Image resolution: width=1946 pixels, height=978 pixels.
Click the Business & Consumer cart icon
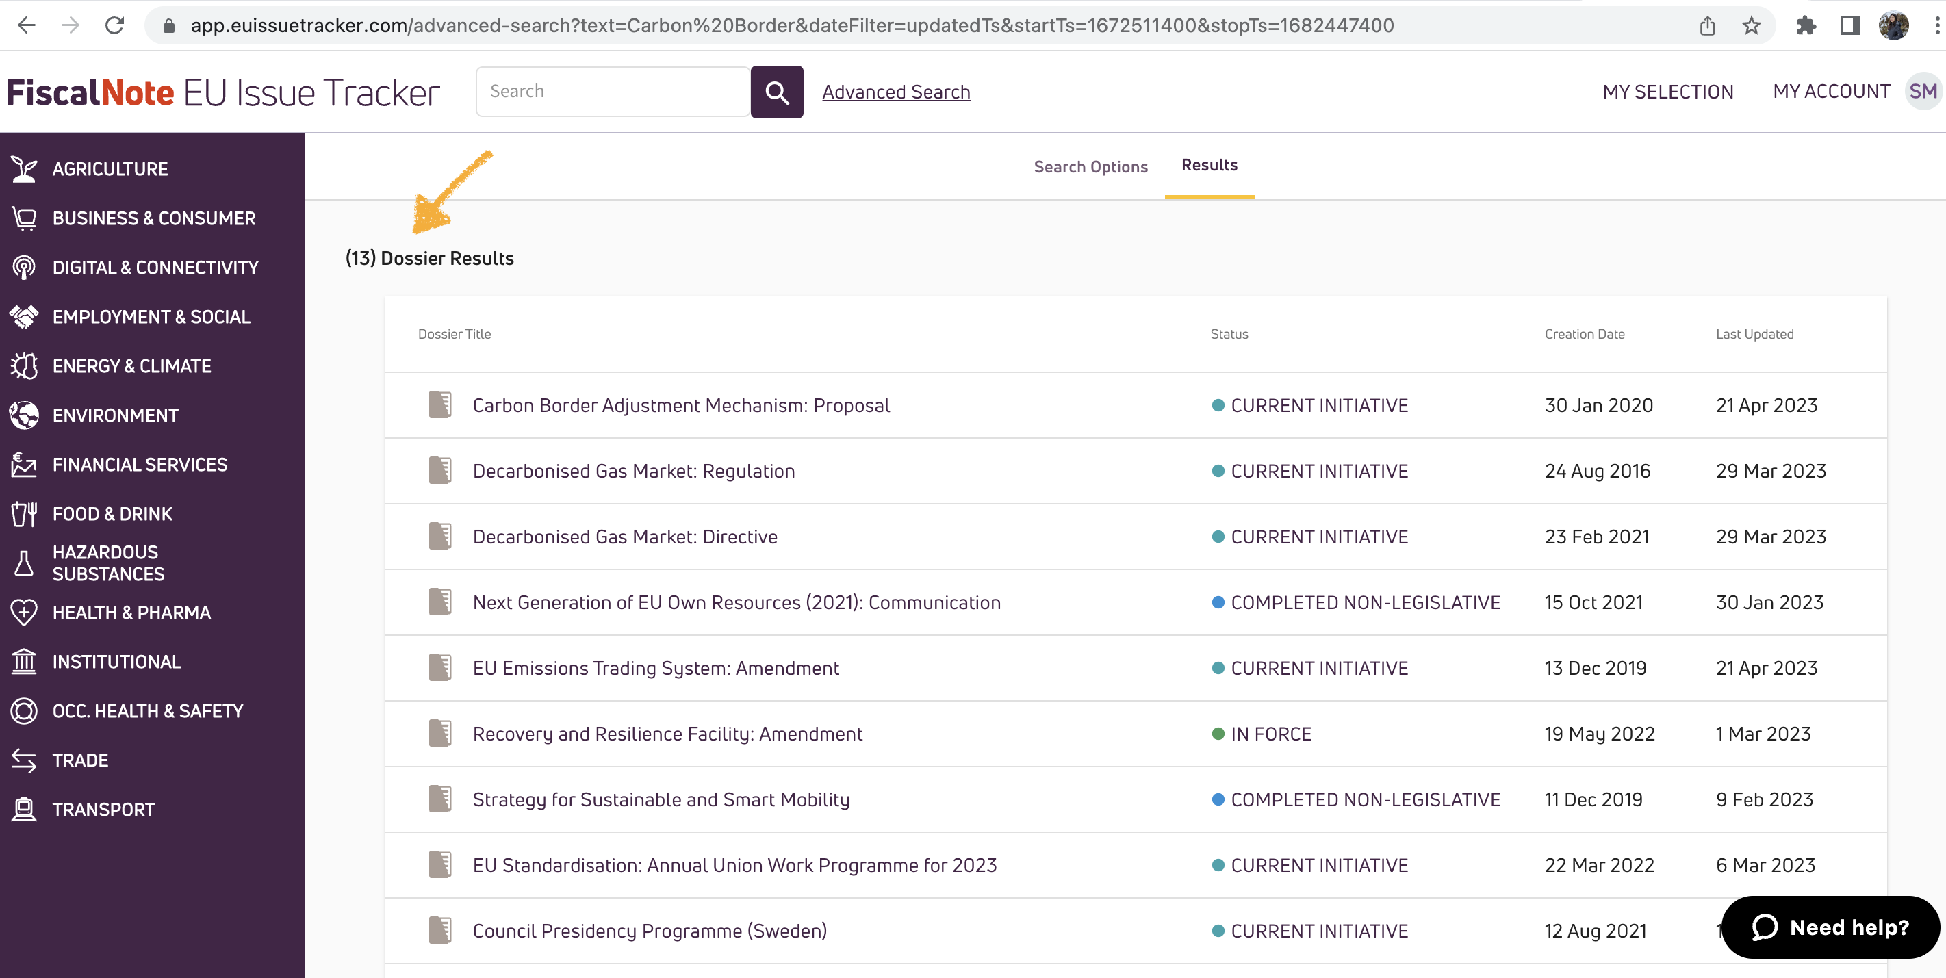pos(24,218)
